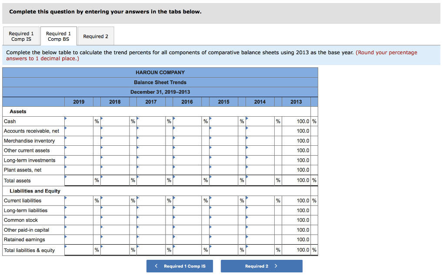This screenshot has height=275, width=445.
Task: Click the Accounts receivable cell under 2018
Action: point(115,131)
